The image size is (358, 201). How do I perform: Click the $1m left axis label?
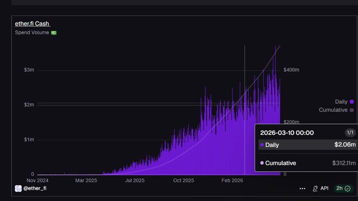pyautogui.click(x=29, y=139)
